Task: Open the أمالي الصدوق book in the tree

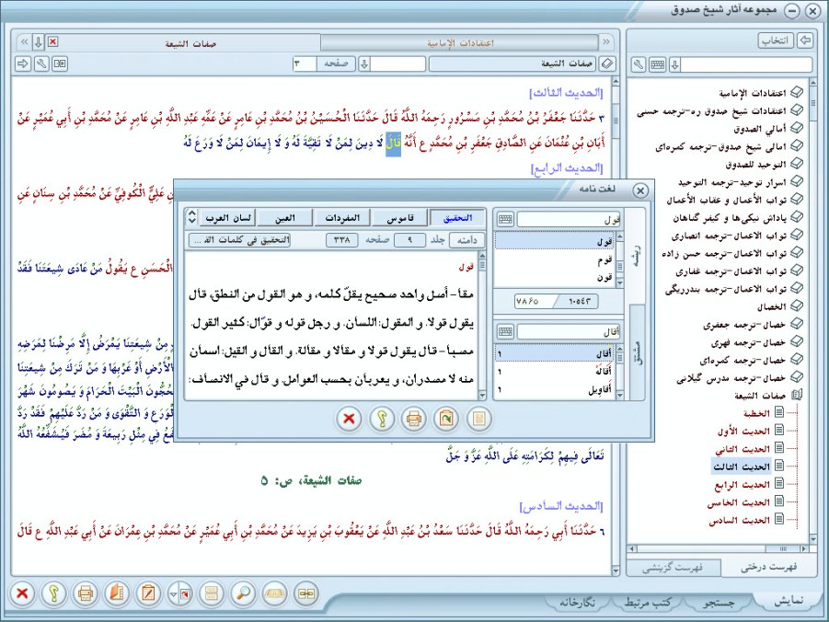Action: [760, 129]
